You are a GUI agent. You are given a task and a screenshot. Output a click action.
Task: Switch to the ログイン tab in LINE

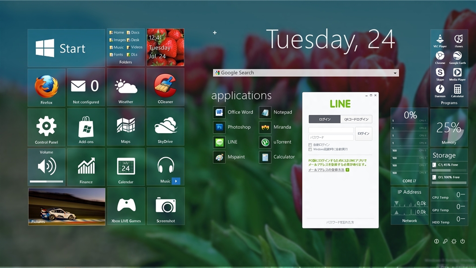coord(324,119)
